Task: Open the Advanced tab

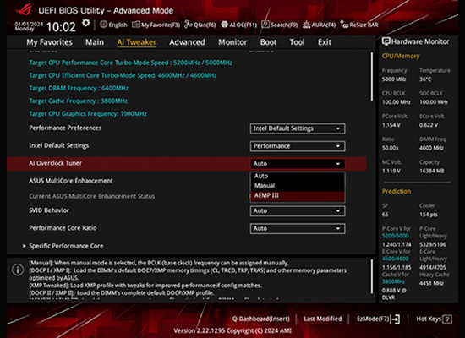Action: tap(187, 42)
